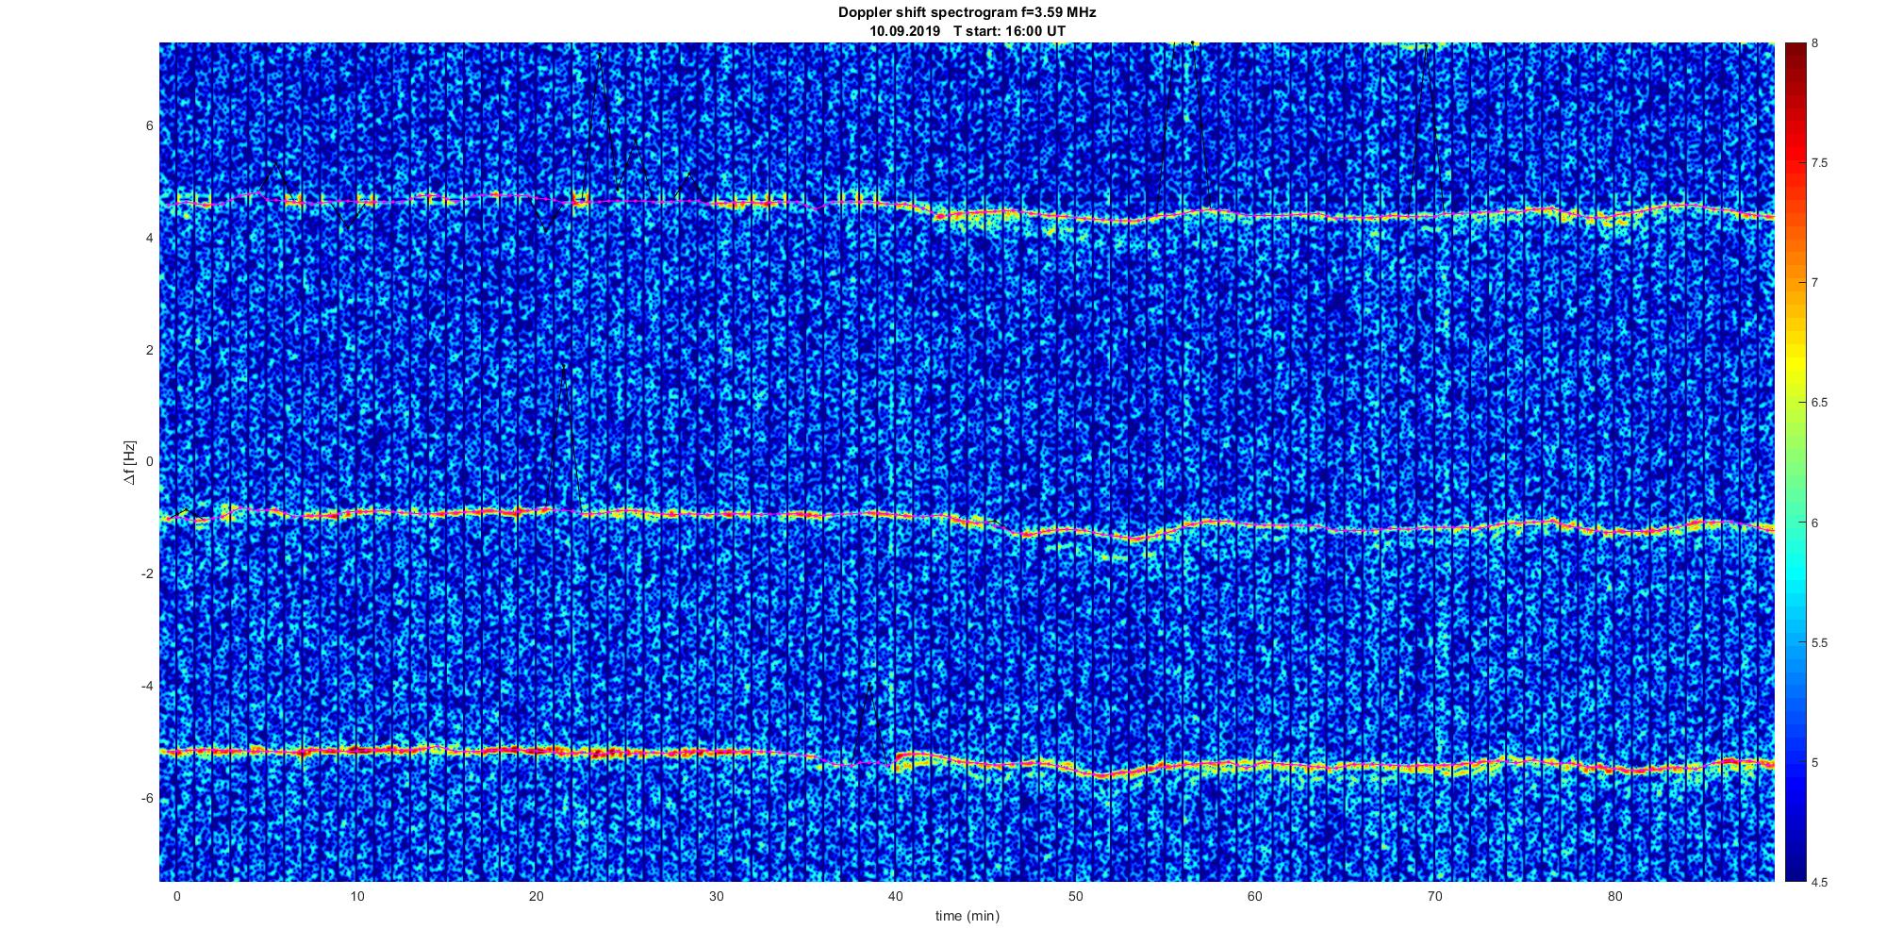Click the colorbar tick label '6.5'
This screenshot has height=946, width=1886.
tap(1819, 403)
